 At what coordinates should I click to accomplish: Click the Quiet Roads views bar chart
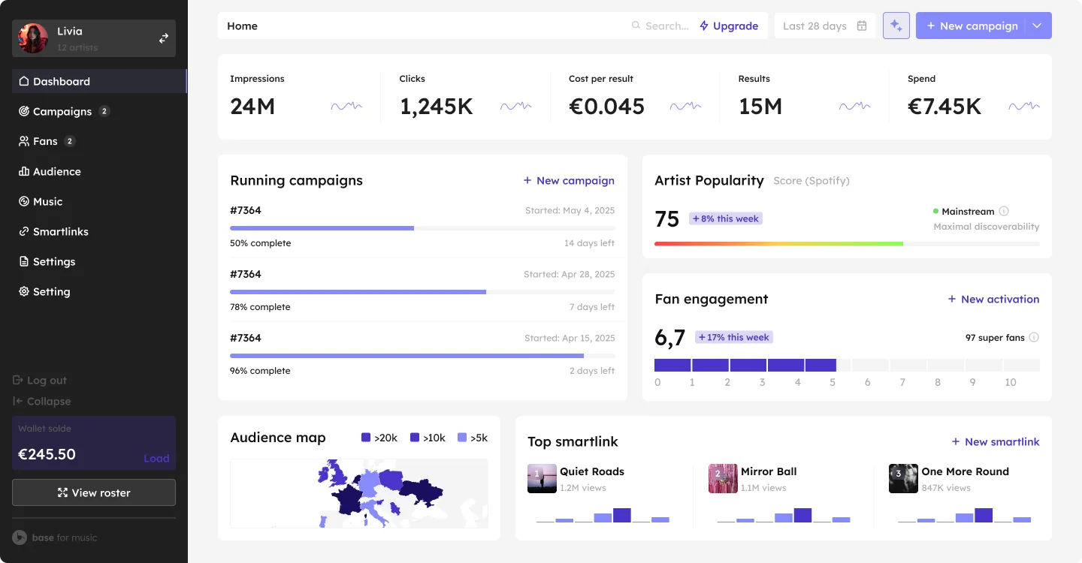(x=603, y=515)
